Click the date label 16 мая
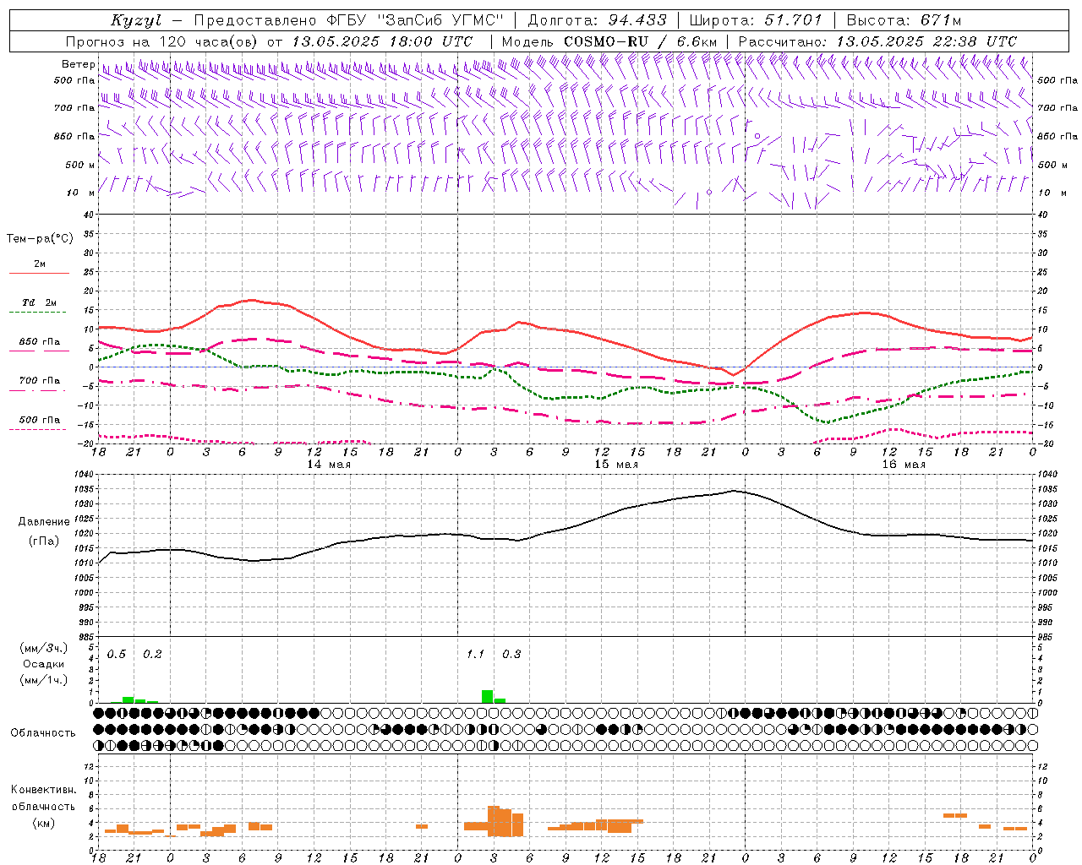 [x=904, y=465]
